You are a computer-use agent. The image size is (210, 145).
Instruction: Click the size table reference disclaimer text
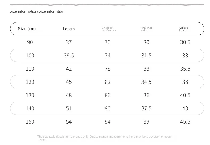point(104,138)
